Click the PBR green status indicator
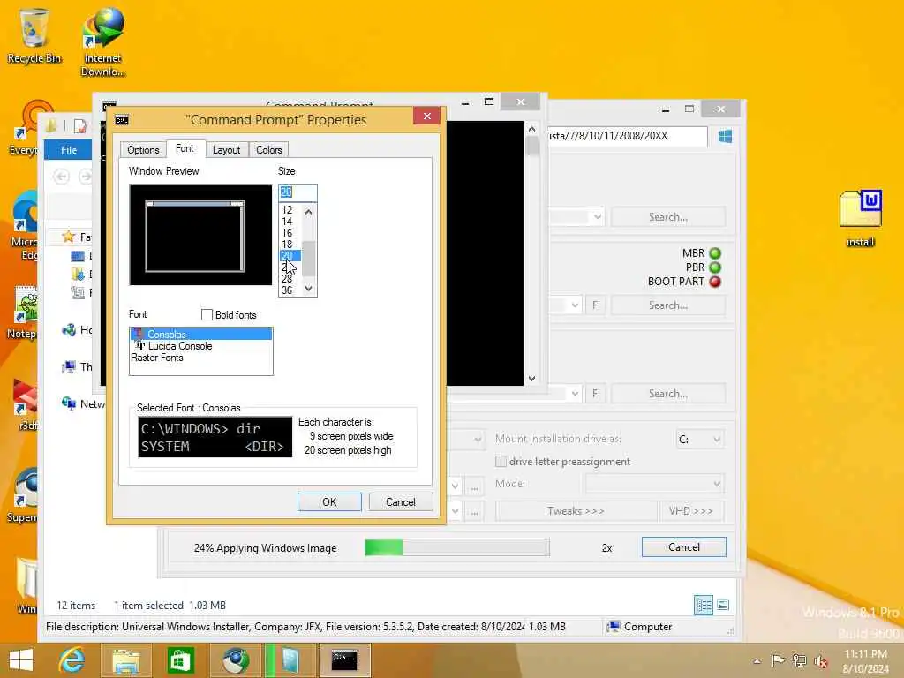 click(x=715, y=267)
